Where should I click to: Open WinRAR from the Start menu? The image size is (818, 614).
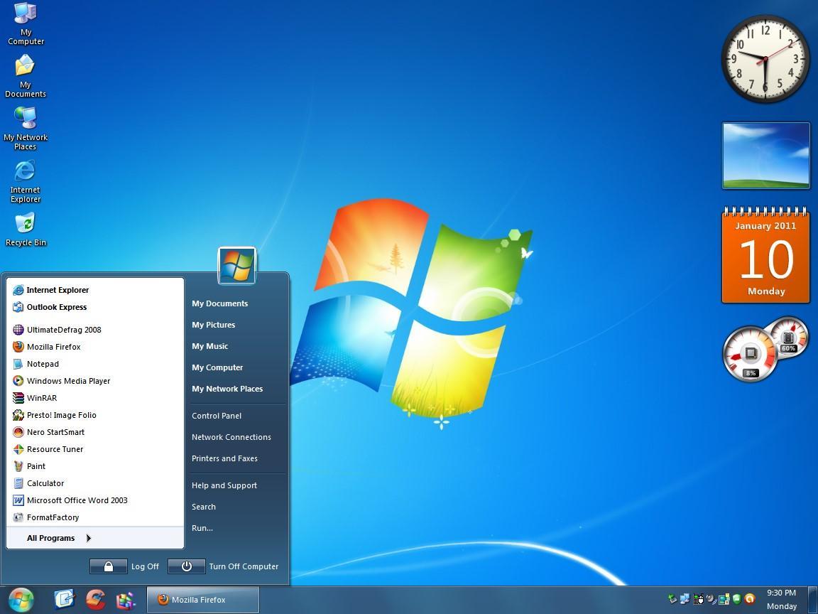[x=41, y=398]
